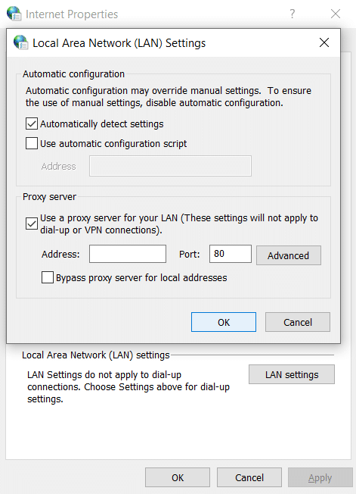This screenshot has width=356, height=494.
Task: Close the Internet Properties window
Action: click(x=336, y=14)
